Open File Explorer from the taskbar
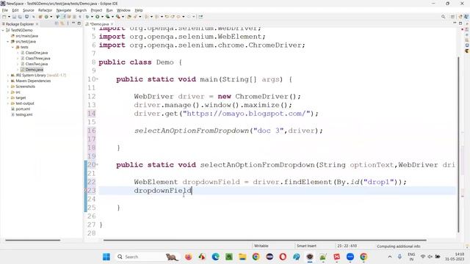Image resolution: width=470 pixels, height=264 pixels. coord(242,257)
